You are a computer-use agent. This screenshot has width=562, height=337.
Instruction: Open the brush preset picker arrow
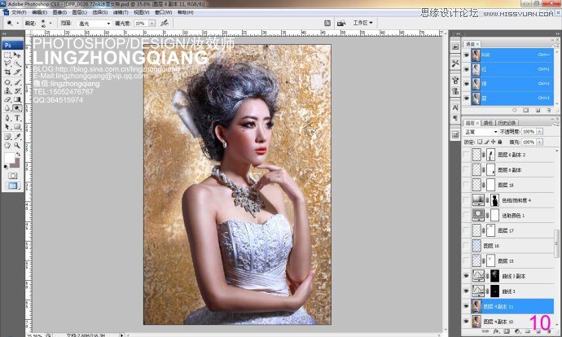click(x=50, y=23)
